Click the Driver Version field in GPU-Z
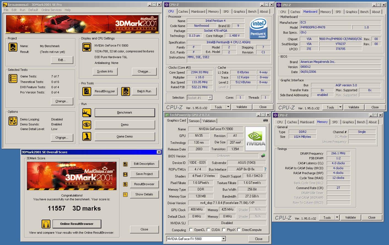The height and width of the screenshot is (245, 389). [x=227, y=203]
